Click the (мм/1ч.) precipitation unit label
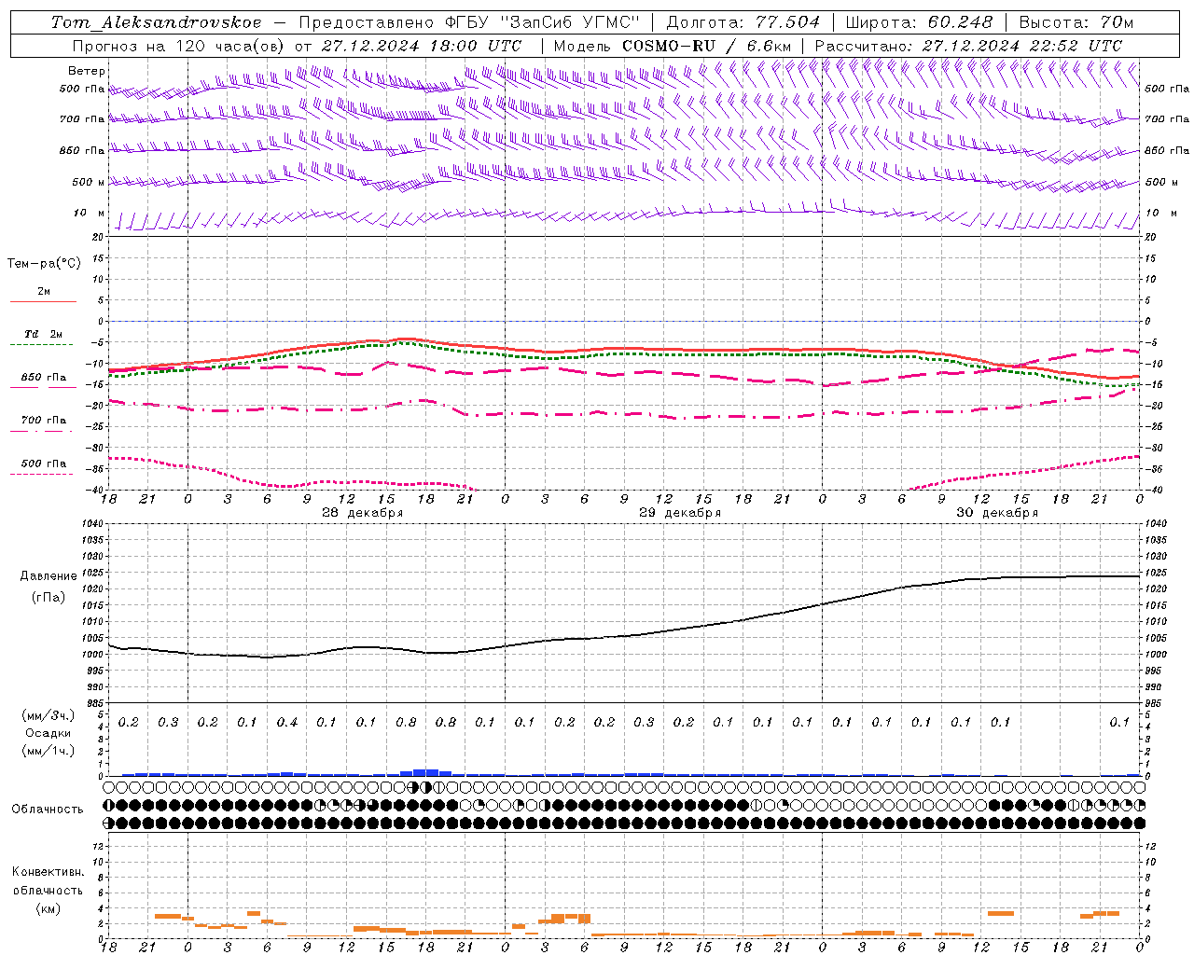This screenshot has width=1194, height=955. (x=49, y=751)
